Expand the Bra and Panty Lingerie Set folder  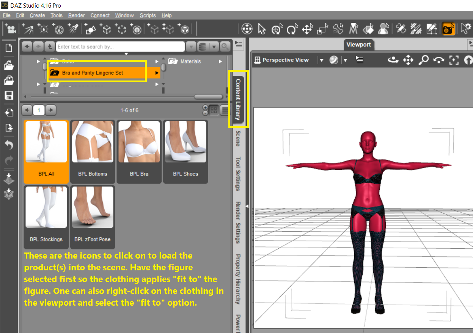(x=157, y=73)
